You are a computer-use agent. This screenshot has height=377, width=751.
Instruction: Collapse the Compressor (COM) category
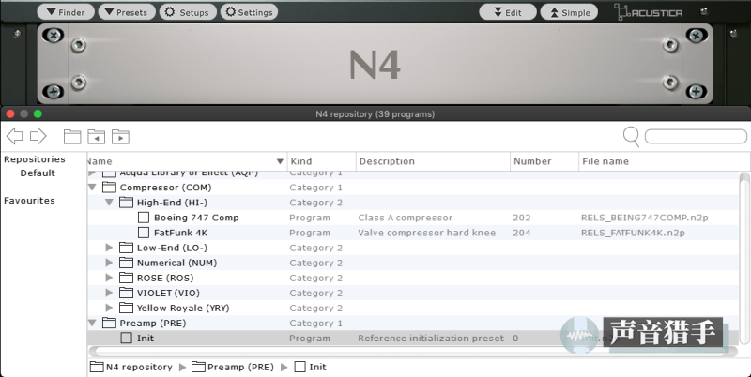click(x=92, y=188)
